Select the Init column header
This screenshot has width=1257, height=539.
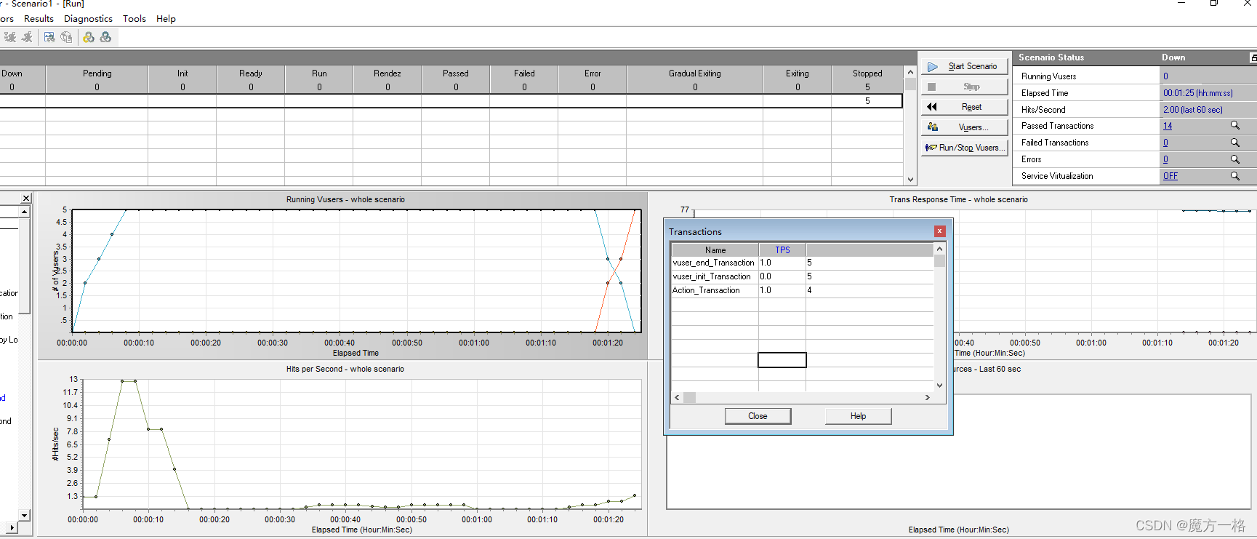click(x=182, y=73)
